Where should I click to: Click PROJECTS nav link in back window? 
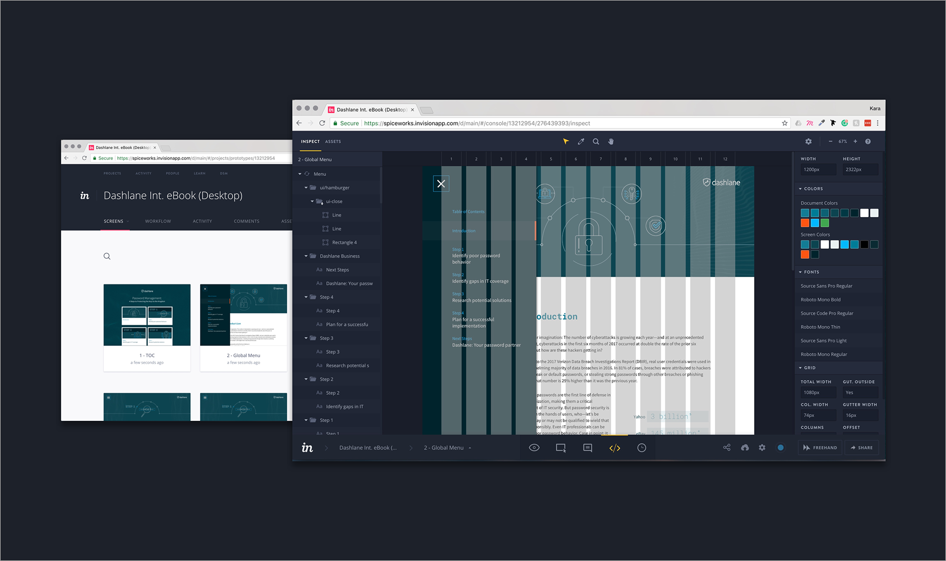click(112, 173)
